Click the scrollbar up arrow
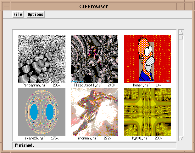The image size is (195, 153). (x=181, y=32)
